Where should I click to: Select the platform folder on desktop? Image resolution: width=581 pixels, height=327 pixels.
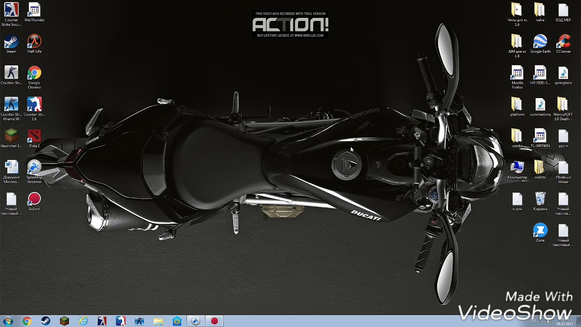click(x=517, y=107)
